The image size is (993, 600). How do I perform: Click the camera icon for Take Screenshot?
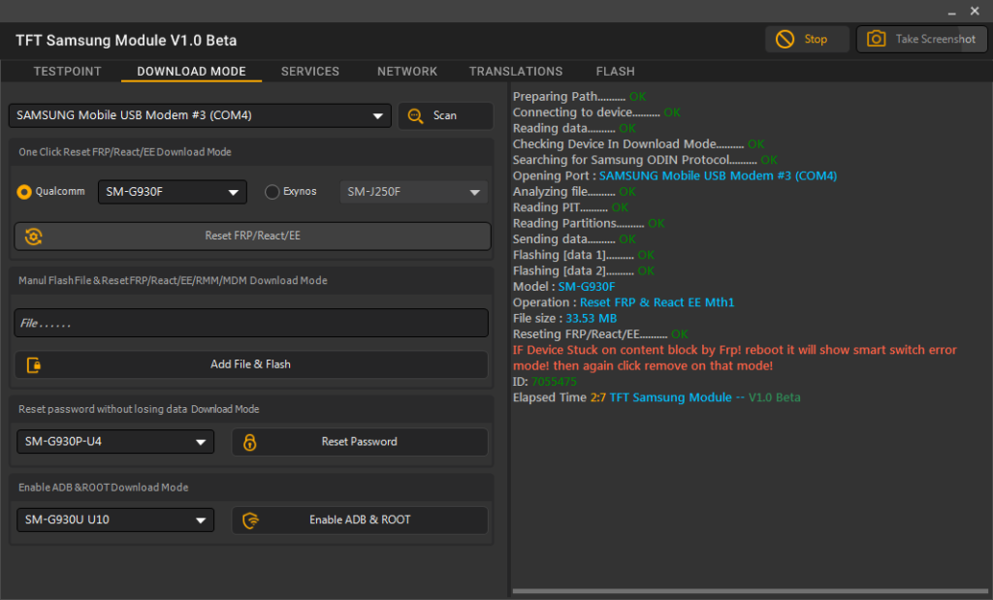(877, 39)
